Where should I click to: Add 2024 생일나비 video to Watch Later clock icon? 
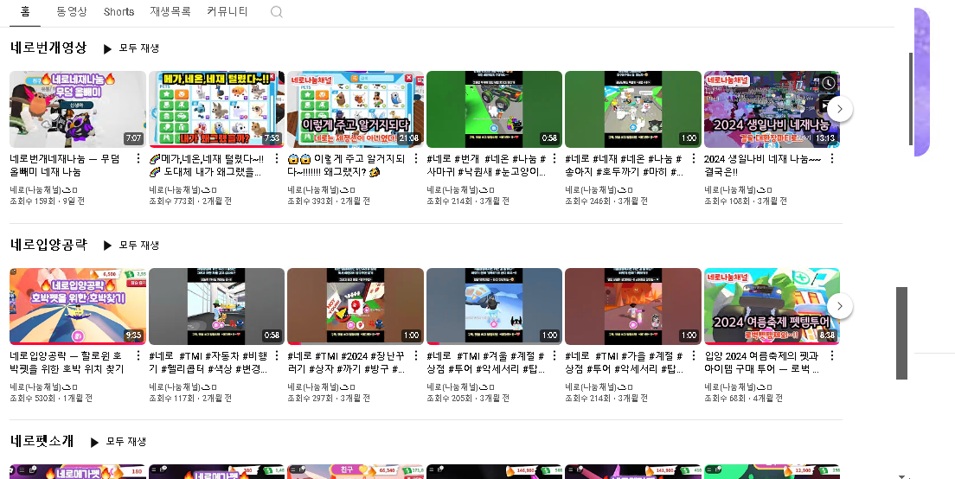[828, 83]
